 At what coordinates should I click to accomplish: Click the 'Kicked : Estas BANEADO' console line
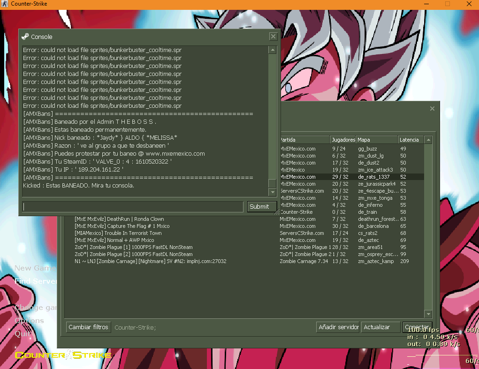point(78,185)
